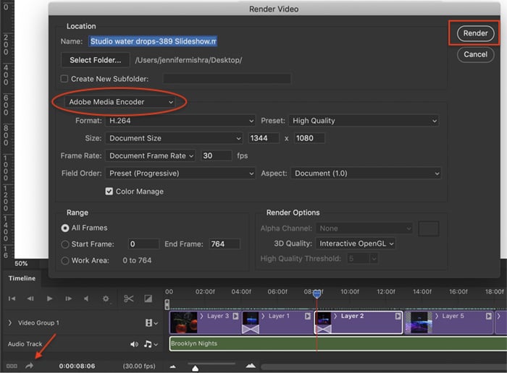This screenshot has height=373, width=507.
Task: Play the timeline
Action: [49, 299]
